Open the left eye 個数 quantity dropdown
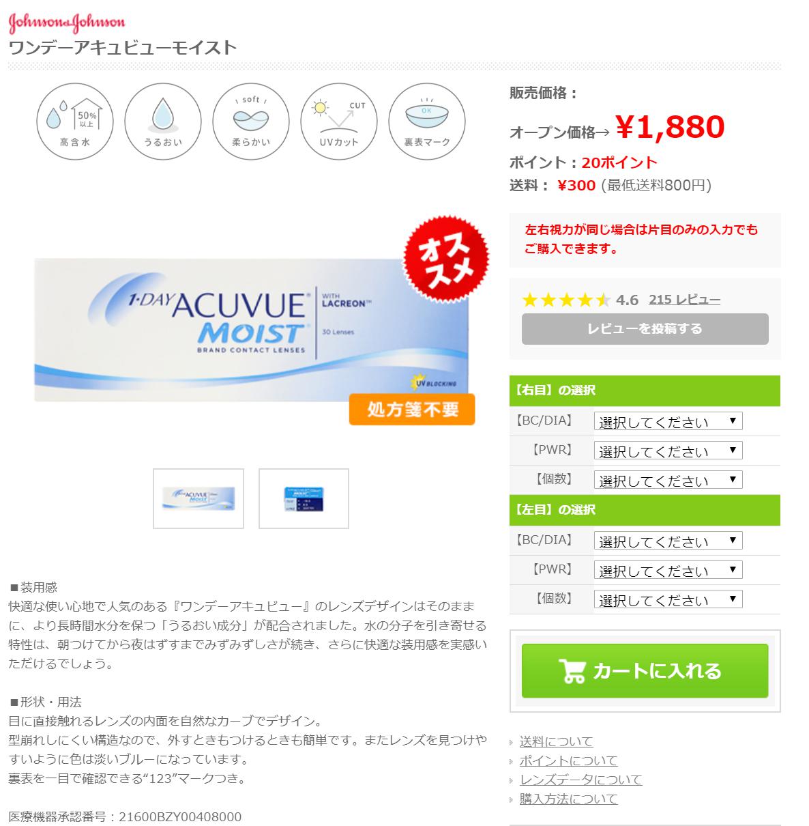 tap(668, 599)
